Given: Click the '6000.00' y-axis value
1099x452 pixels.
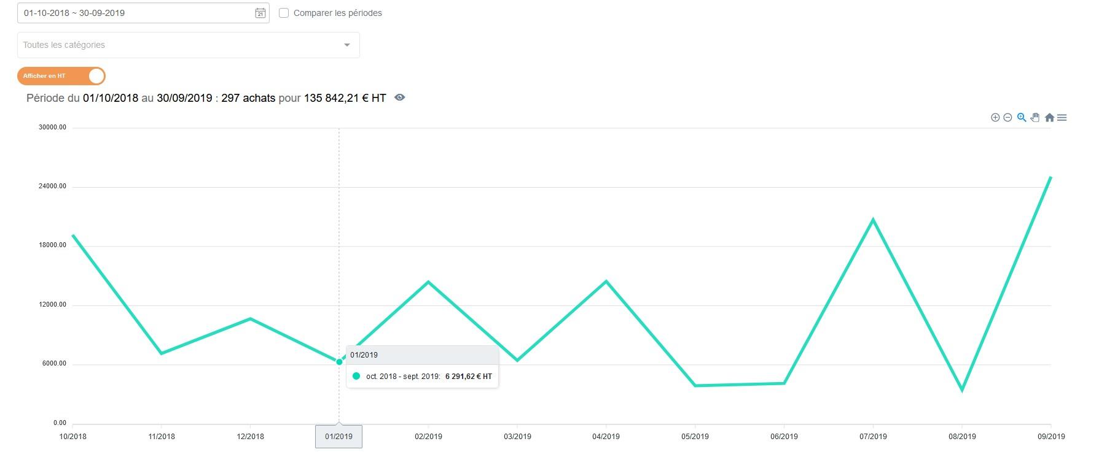Looking at the screenshot, I should tap(54, 364).
